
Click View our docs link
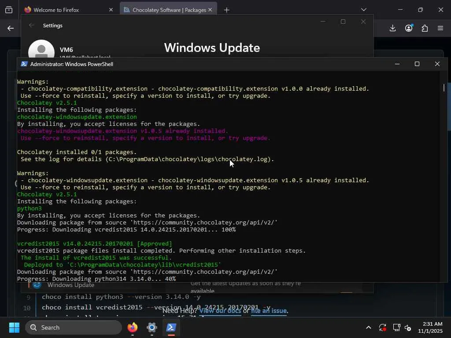point(220,311)
